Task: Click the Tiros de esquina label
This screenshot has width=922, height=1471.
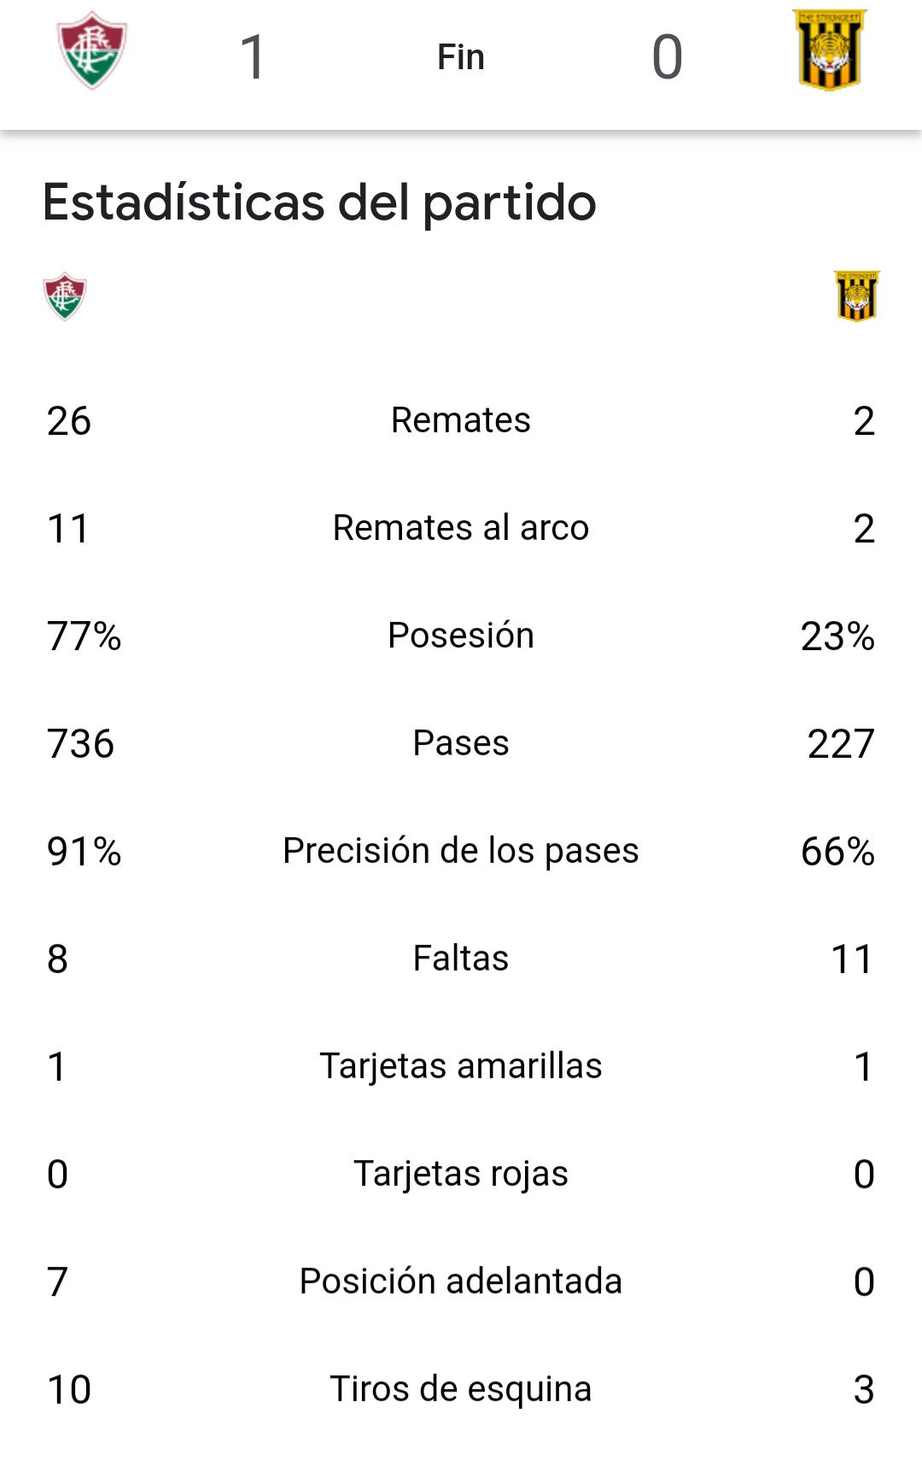Action: coord(461,1389)
